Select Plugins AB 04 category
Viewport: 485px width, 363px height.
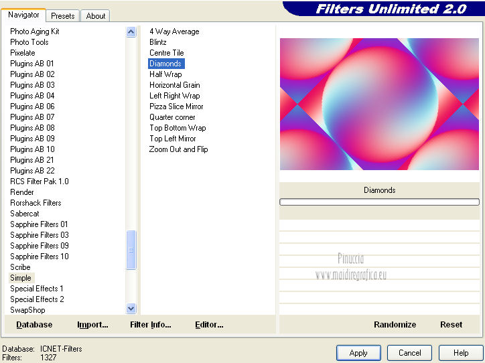32,96
